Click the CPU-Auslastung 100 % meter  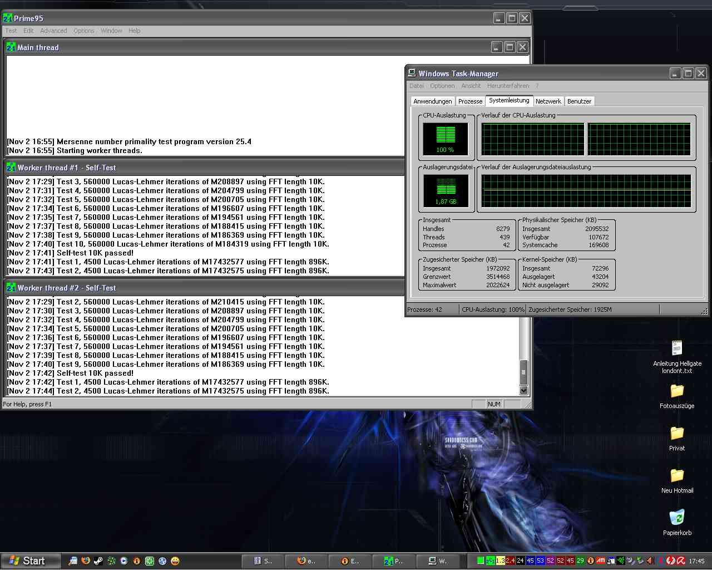[x=446, y=139]
